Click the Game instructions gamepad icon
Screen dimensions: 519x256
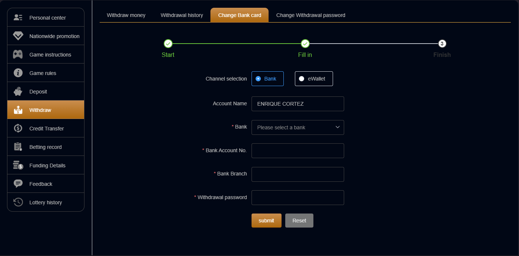[18, 54]
